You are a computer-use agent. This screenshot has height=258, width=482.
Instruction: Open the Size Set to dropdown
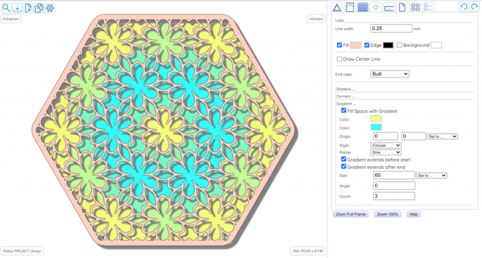[432, 175]
